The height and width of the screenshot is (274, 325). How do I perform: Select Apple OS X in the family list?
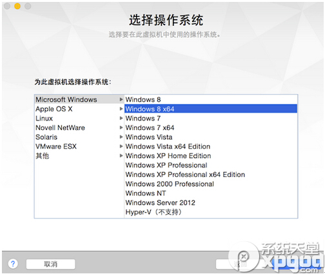click(x=79, y=109)
